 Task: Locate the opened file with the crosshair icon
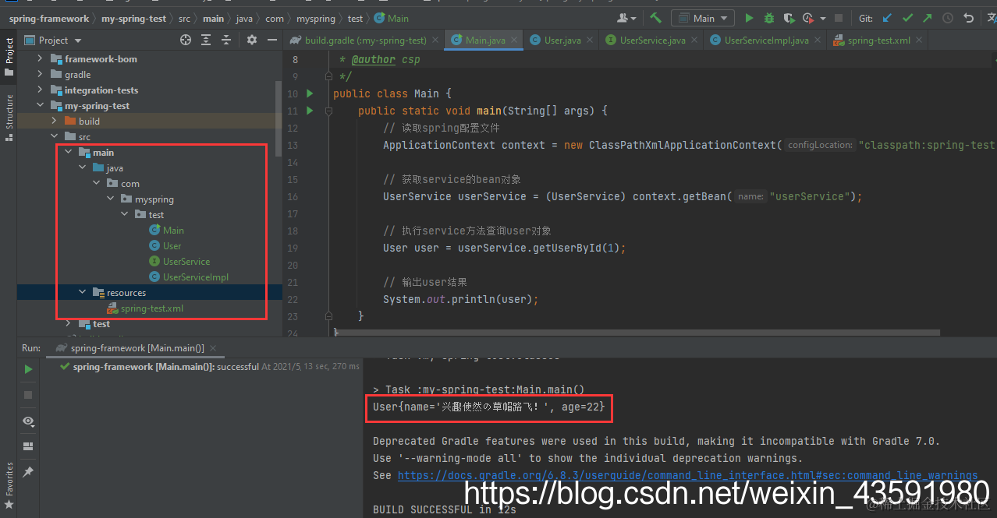click(186, 40)
